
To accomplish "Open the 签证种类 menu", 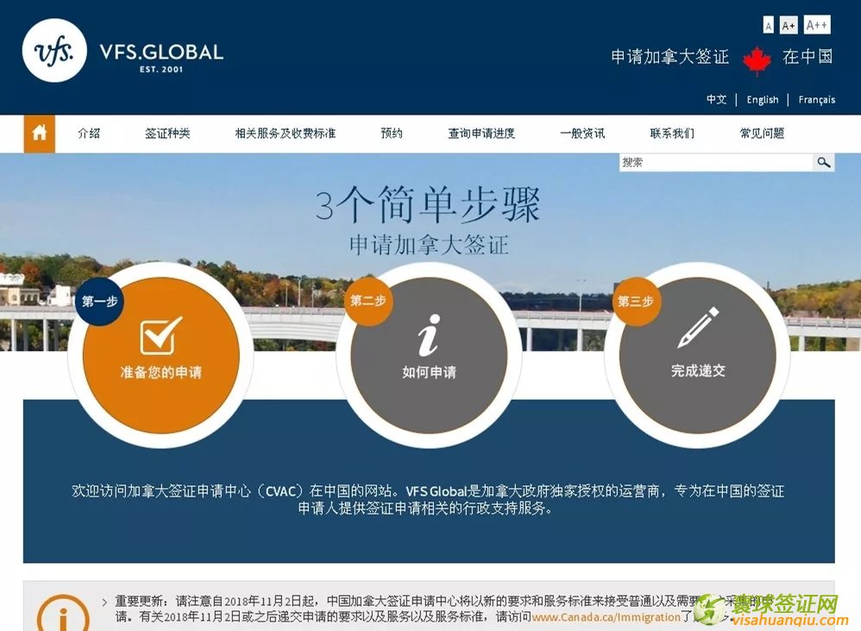I will click(x=167, y=134).
